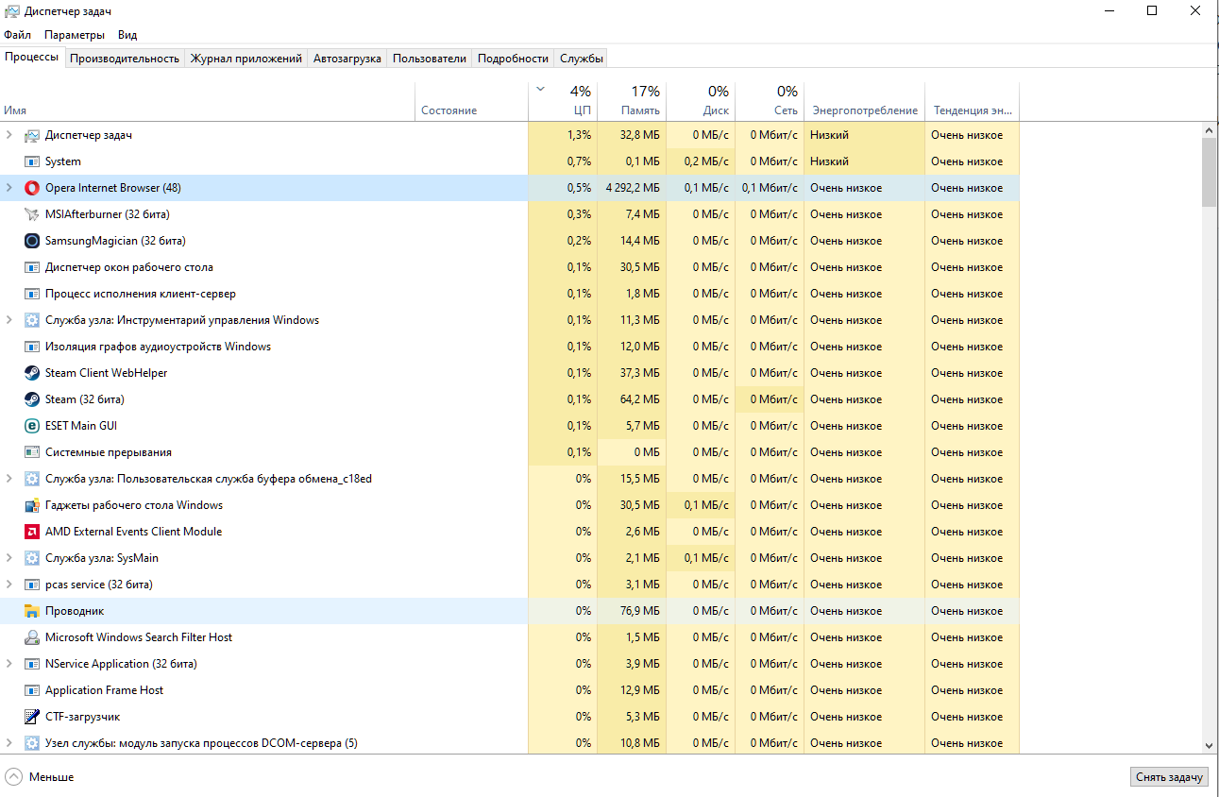Click the буфера обмена service gear icon
Image resolution: width=1219 pixels, height=797 pixels.
point(32,479)
